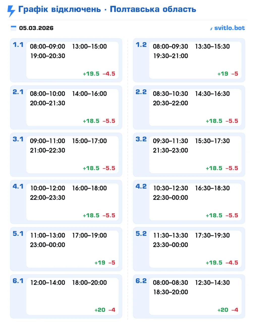Click the 21:30–23:00 outage slot
This screenshot has height=327, width=255.
[171, 150]
